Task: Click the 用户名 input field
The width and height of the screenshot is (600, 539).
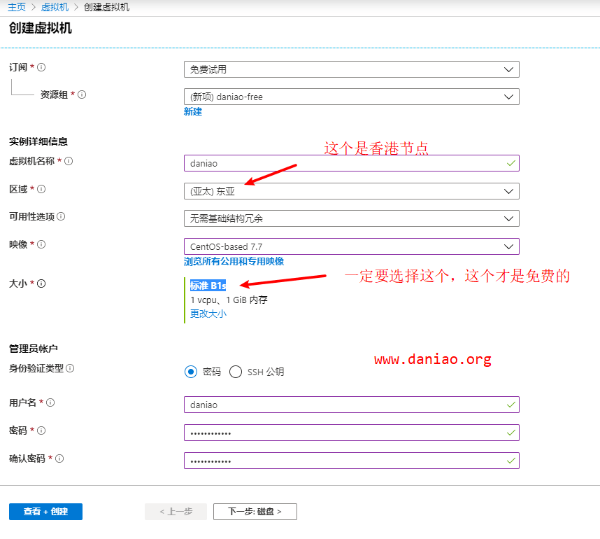Action: [x=351, y=405]
